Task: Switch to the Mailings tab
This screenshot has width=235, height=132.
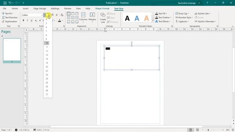Action: pyautogui.click(x=55, y=8)
